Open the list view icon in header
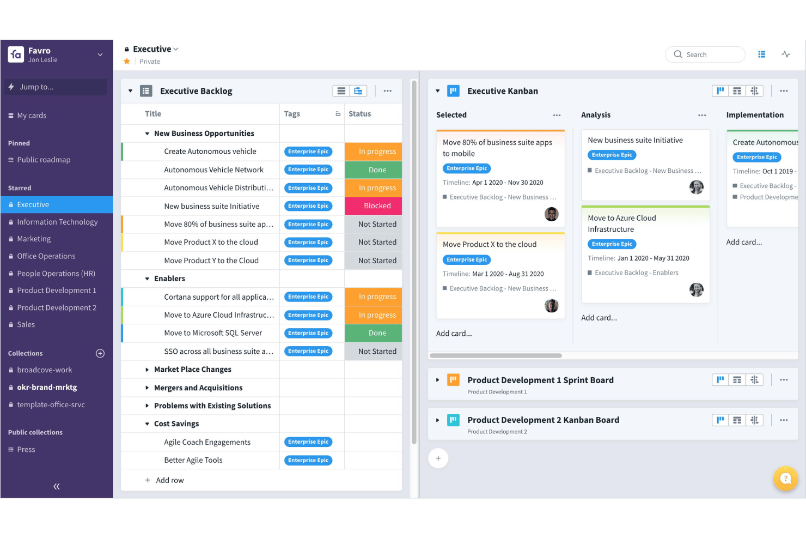This screenshot has width=806, height=538. click(762, 55)
